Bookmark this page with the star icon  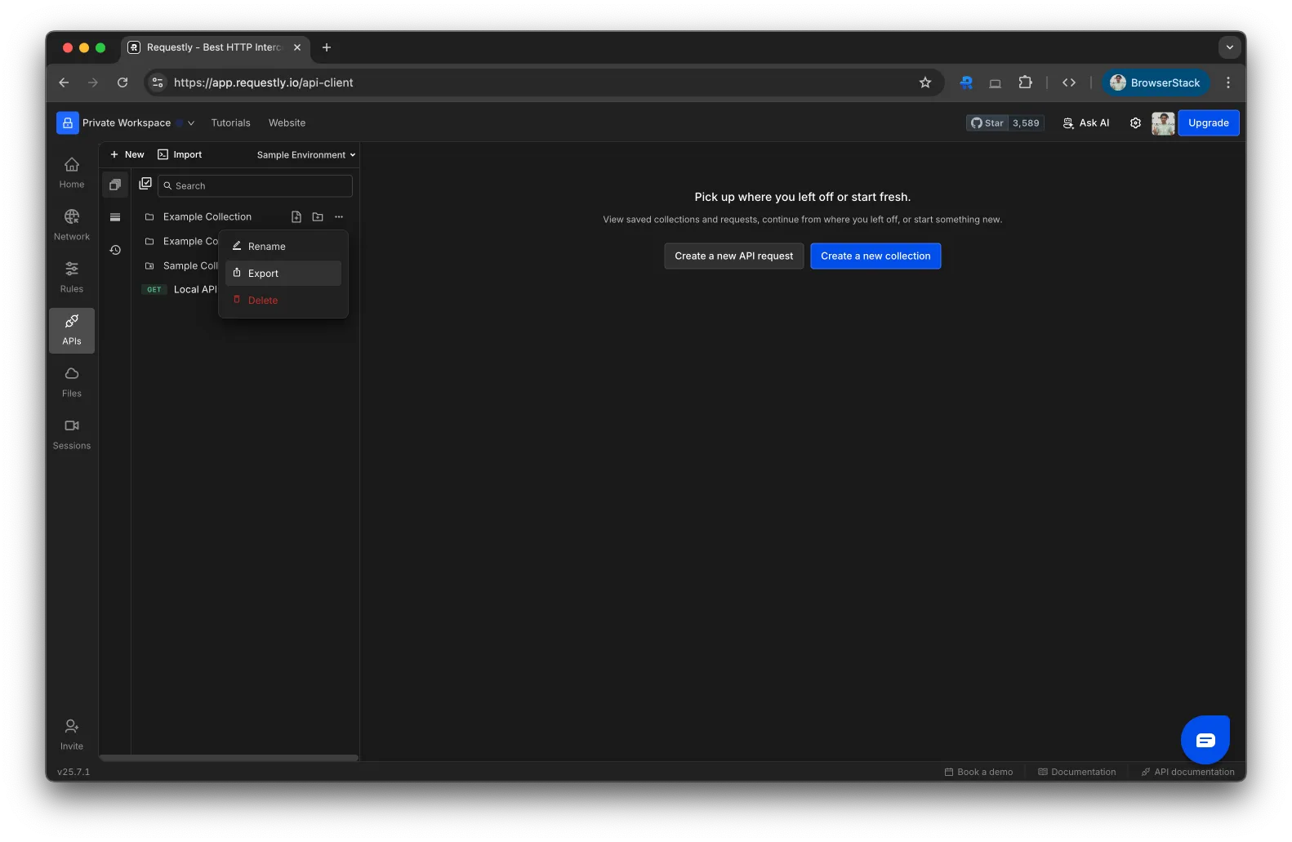(x=925, y=82)
